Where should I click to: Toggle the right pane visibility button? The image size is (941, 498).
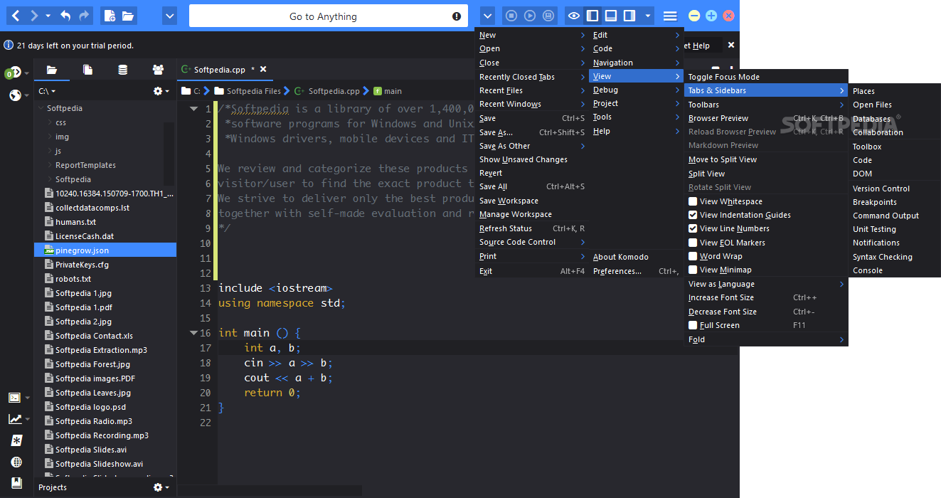pos(629,16)
